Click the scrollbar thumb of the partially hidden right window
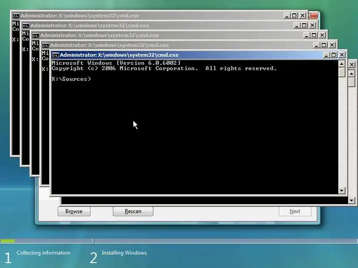 352,82
